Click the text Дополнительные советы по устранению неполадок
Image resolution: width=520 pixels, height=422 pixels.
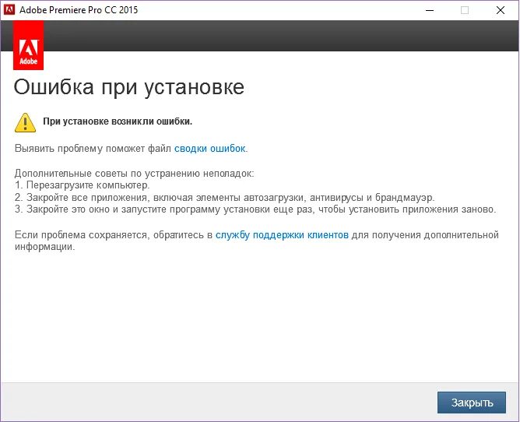pyautogui.click(x=135, y=173)
